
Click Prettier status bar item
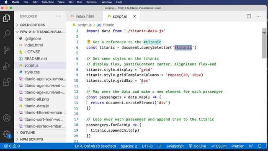pyautogui.click(x=237, y=146)
